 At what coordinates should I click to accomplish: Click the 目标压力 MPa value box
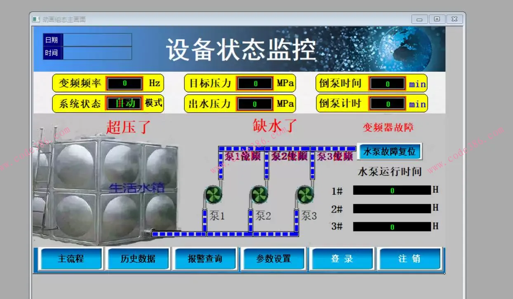coord(255,84)
